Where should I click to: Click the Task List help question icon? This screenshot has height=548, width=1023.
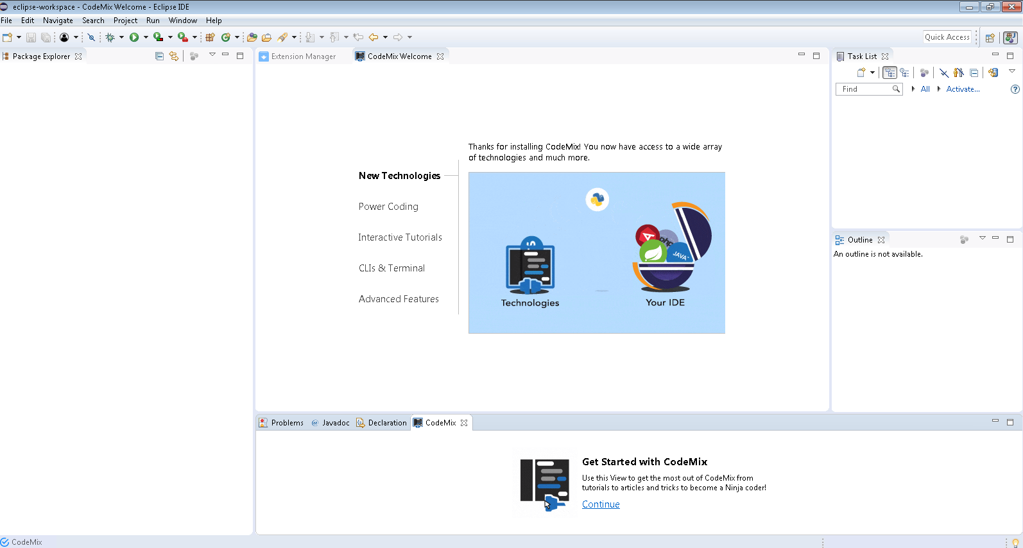click(1015, 89)
